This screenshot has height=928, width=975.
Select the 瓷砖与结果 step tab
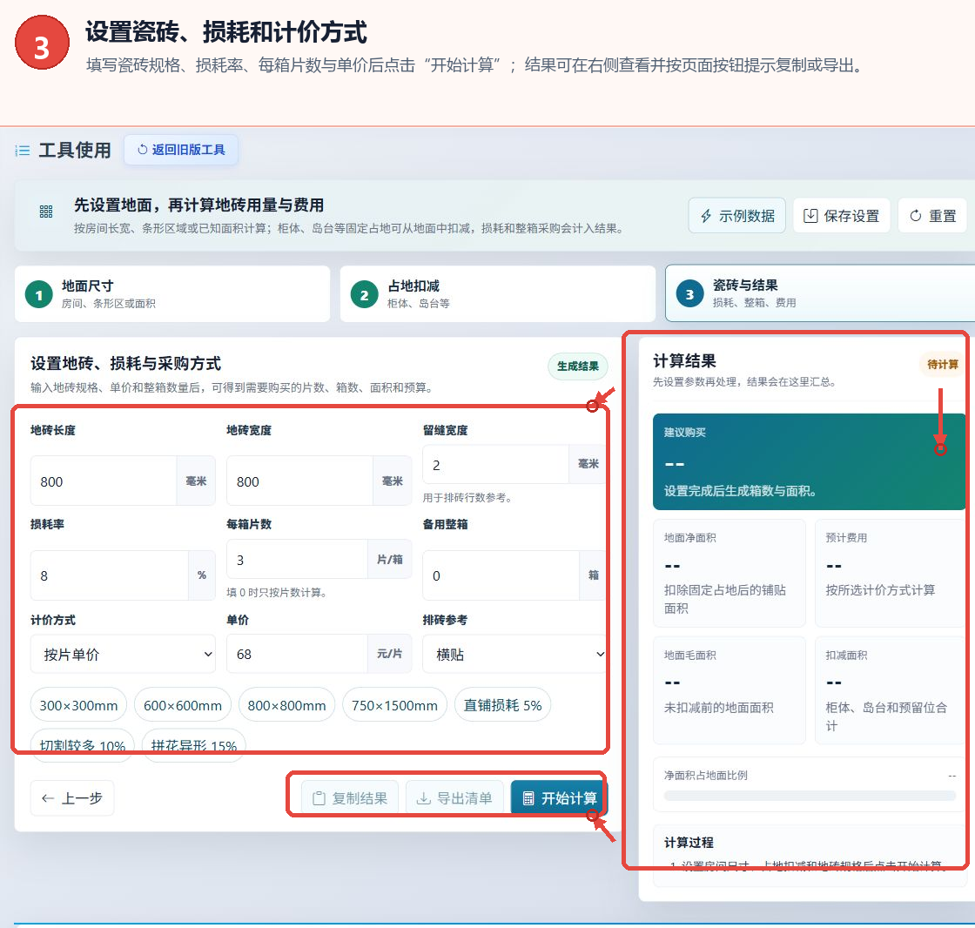[x=820, y=293]
